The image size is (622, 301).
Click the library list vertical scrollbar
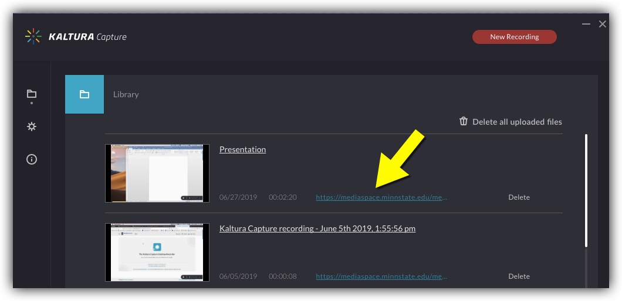[x=586, y=190]
